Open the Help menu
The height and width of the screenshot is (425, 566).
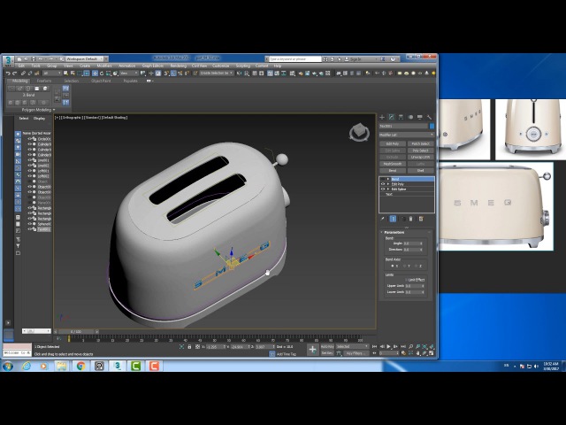click(277, 66)
